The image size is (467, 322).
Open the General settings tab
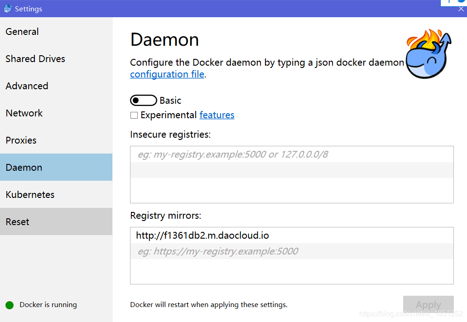click(x=56, y=32)
